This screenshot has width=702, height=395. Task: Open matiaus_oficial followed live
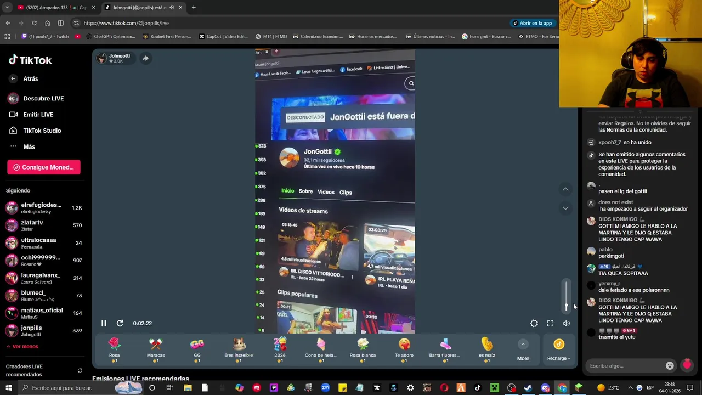[44, 313]
